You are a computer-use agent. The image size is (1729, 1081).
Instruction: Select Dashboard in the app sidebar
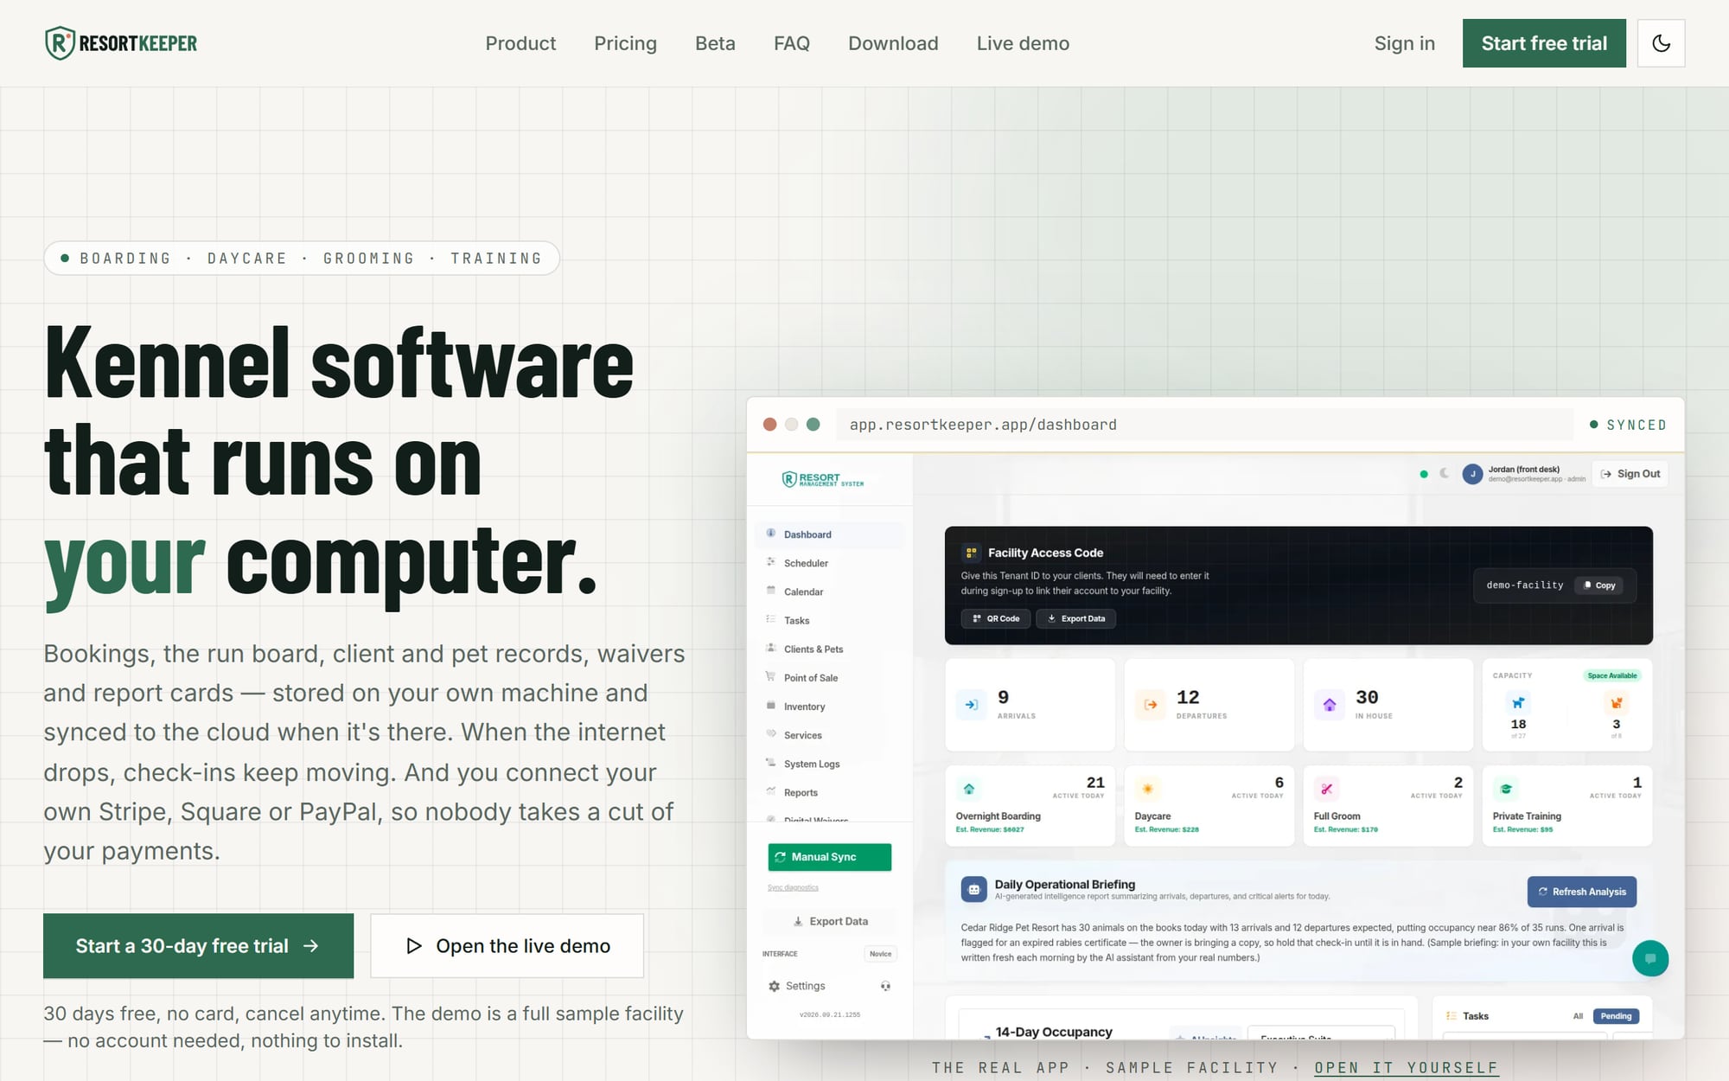(830, 534)
